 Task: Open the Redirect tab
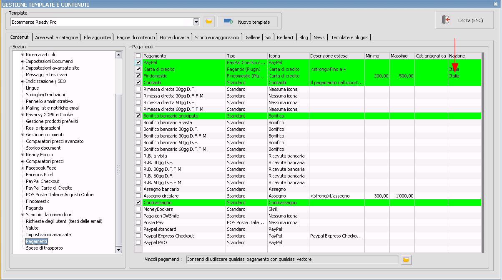coord(285,37)
